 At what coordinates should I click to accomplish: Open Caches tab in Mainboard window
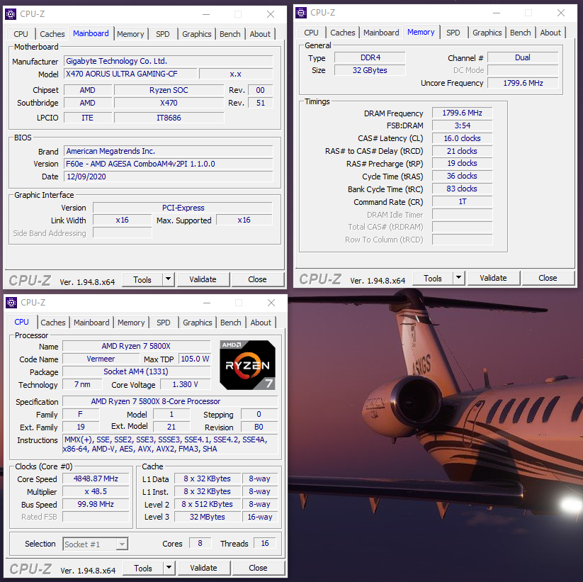(x=52, y=34)
